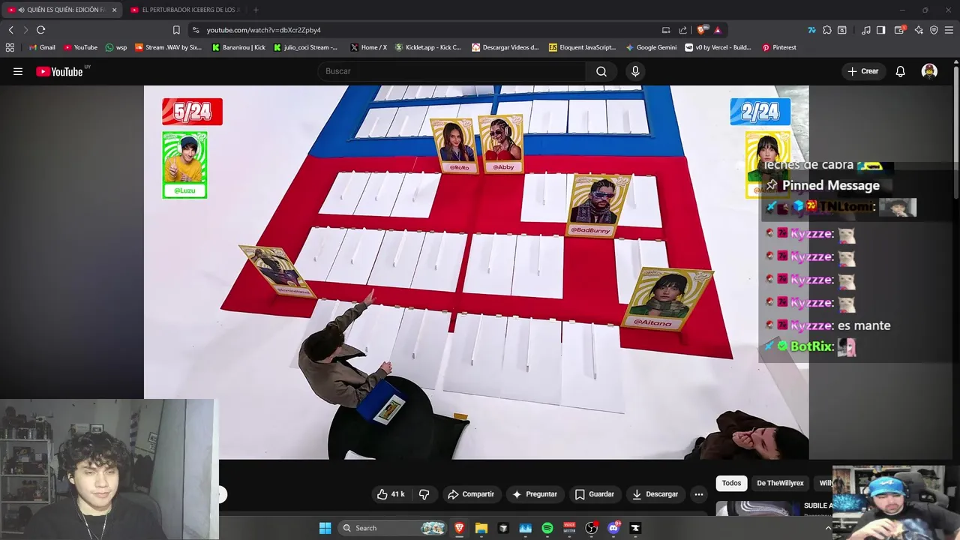Open the browser main hamburger menu
The height and width of the screenshot is (540, 960).
[x=949, y=30]
